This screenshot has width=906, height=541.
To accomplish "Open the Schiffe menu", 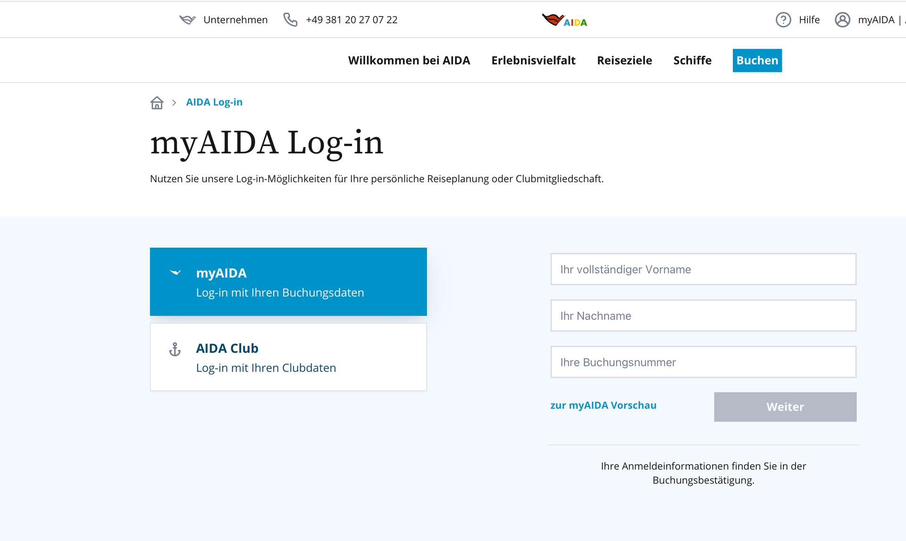I will (x=692, y=60).
